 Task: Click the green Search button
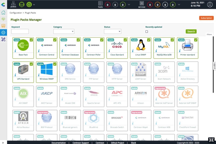click(x=191, y=32)
